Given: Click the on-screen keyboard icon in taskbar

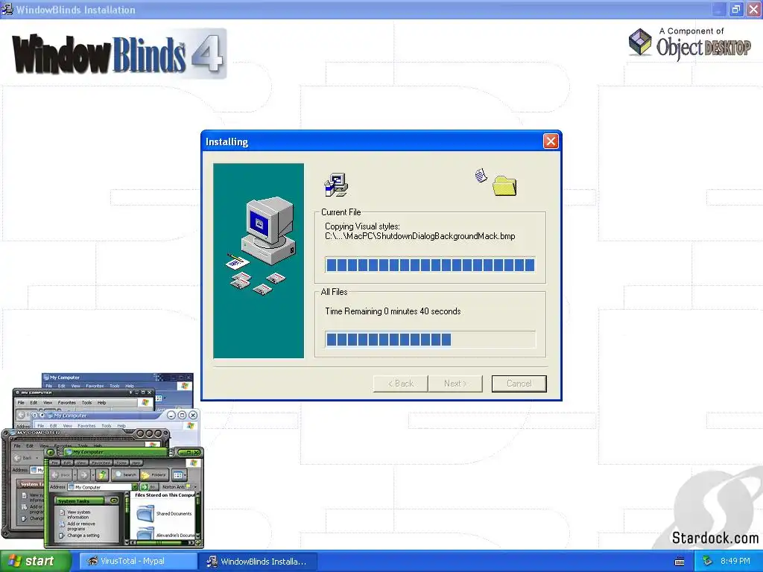Looking at the screenshot, I should pyautogui.click(x=680, y=562).
